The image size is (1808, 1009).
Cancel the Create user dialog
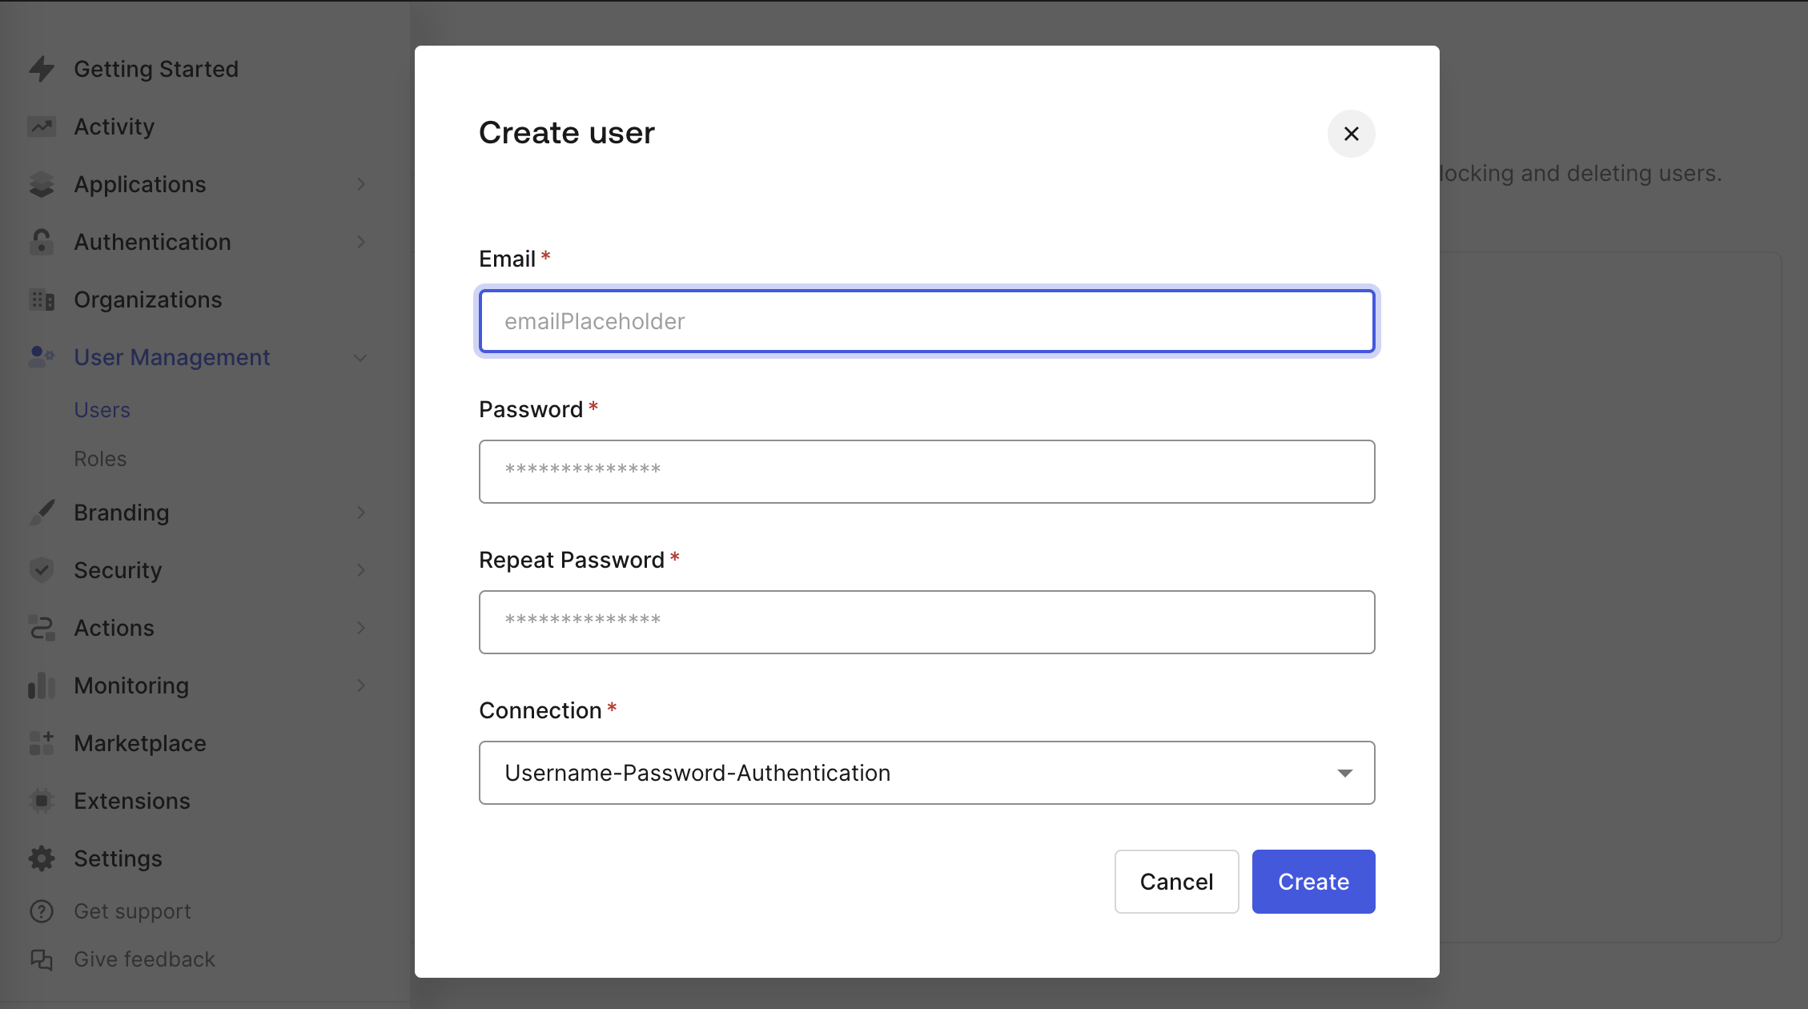pyautogui.click(x=1176, y=881)
